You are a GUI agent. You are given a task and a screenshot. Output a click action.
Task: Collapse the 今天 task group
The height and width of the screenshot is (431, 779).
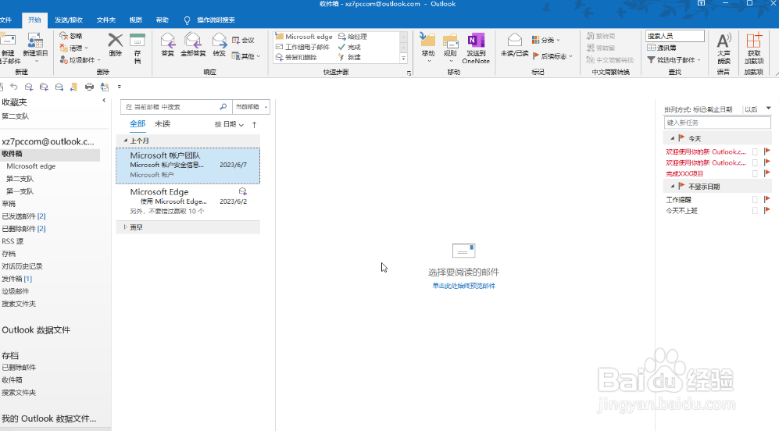[x=672, y=138]
